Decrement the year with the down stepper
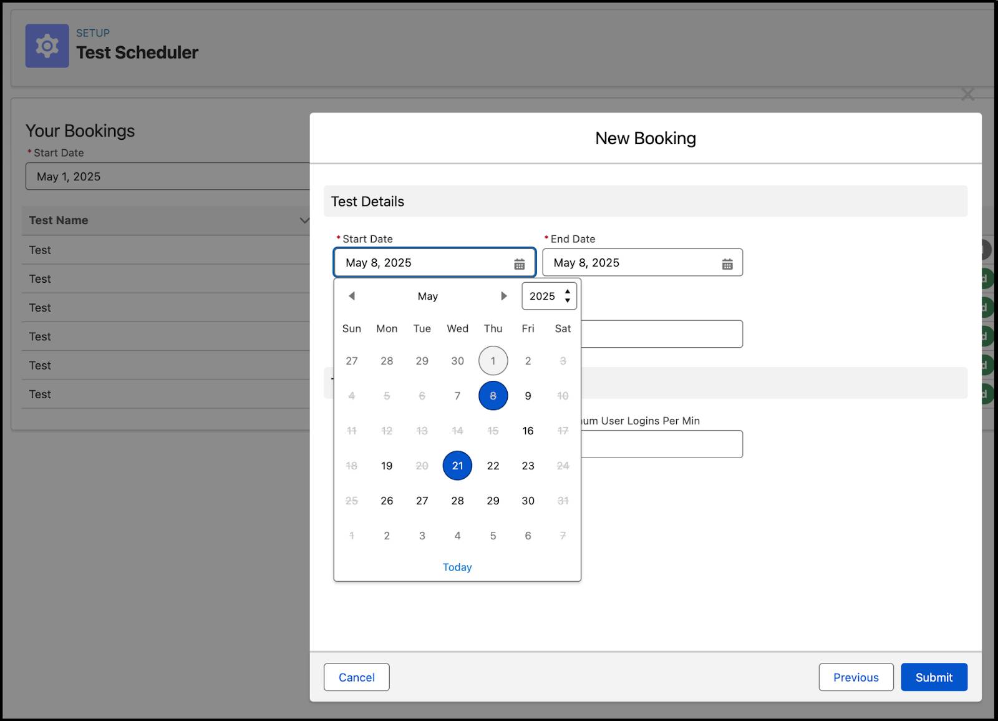The height and width of the screenshot is (721, 998). coord(567,301)
